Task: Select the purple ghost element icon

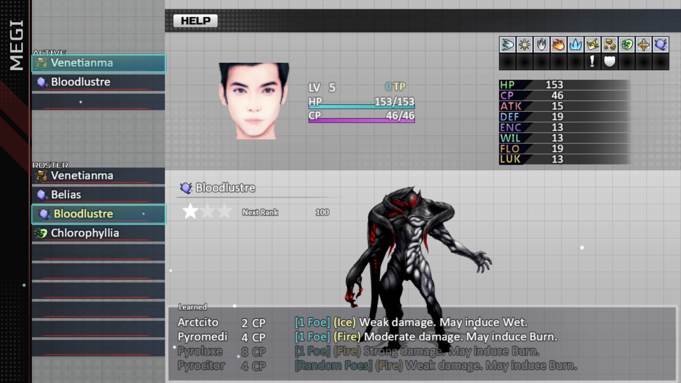Action: [661, 45]
